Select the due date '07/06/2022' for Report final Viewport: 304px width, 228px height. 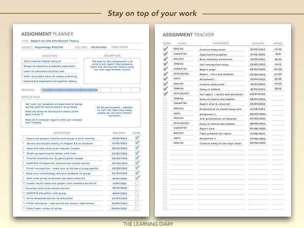coord(257,129)
